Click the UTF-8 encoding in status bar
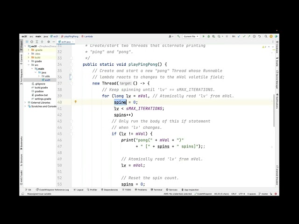Image resolution: width=299 pixels, height=224 pixels. pyautogui.click(x=242, y=194)
